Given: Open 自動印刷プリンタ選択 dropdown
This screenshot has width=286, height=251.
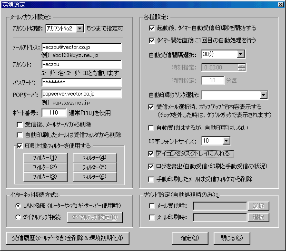Looking at the screenshot, I should click(x=235, y=95).
